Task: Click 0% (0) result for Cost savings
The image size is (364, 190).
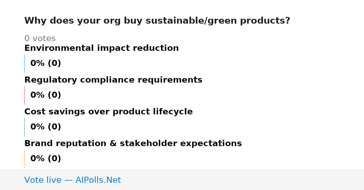Action: (x=46, y=127)
